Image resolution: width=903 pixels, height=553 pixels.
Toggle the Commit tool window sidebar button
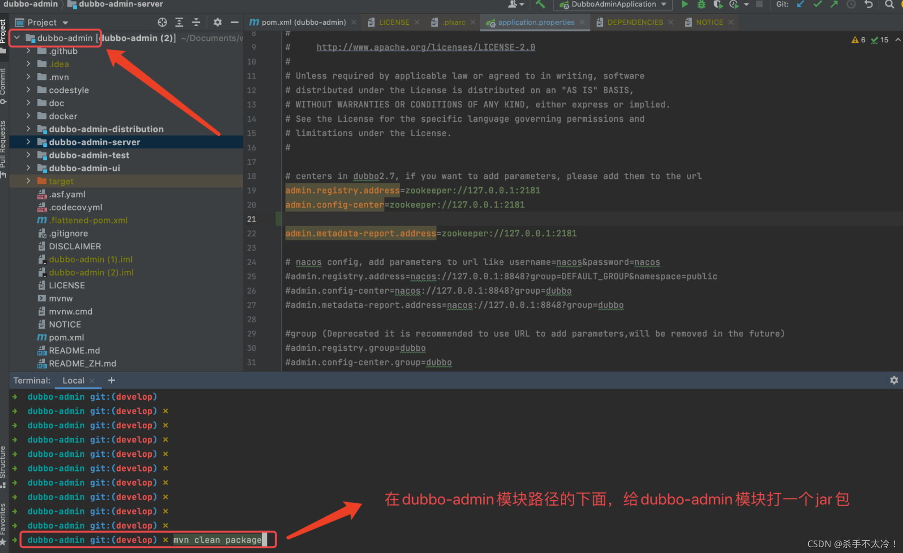3,86
